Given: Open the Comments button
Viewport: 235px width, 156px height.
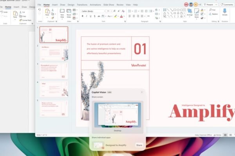Looking at the screenshot, I should click(x=227, y=4).
